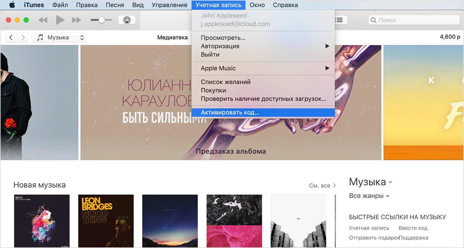Expand the Apple Music submenu
This screenshot has width=464, height=248.
click(263, 68)
